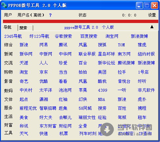Click 凤凰 in the 综合 row
160x142 pixels.
coord(83,45)
